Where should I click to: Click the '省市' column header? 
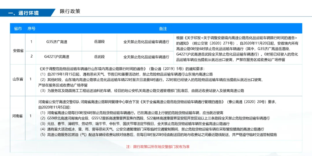pos(18,28)
